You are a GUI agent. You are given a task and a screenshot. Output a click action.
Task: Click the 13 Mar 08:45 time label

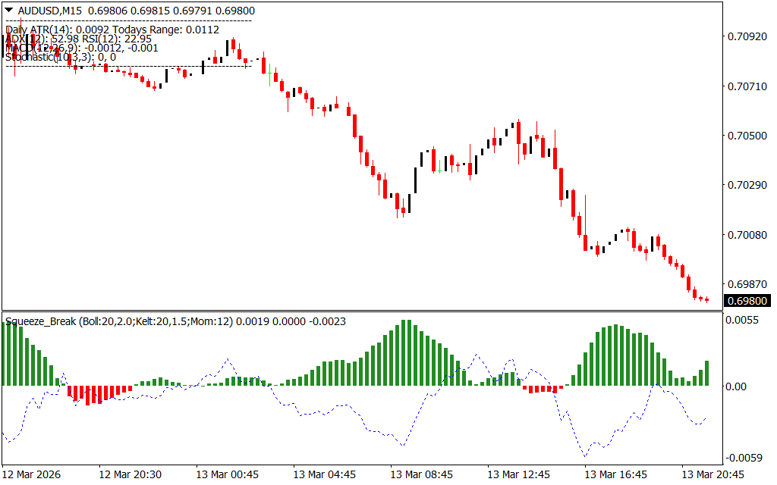421,474
